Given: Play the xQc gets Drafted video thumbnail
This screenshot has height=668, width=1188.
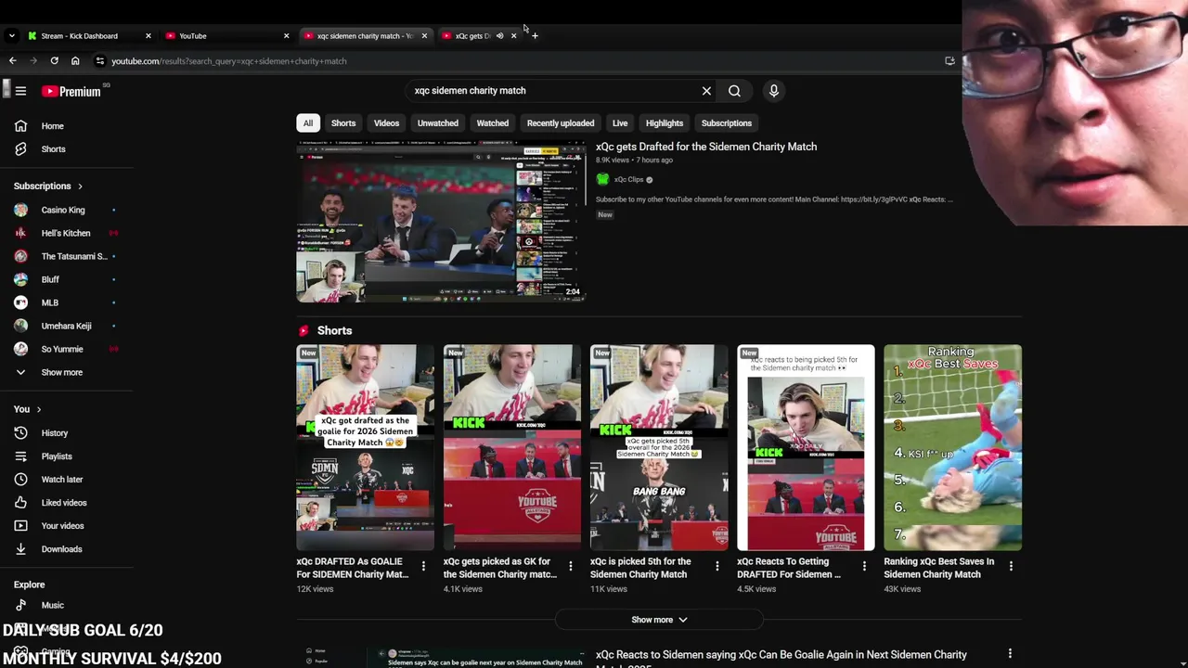Looking at the screenshot, I should pos(441,222).
